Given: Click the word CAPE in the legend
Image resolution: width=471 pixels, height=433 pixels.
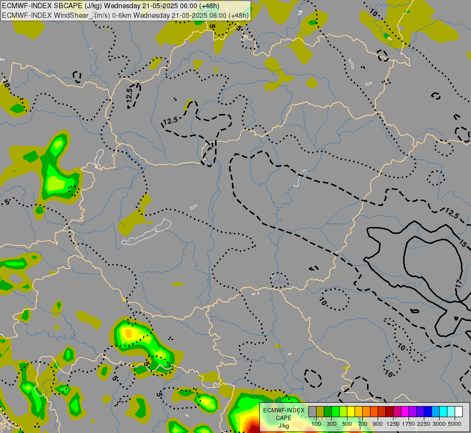Looking at the screenshot, I should (283, 418).
